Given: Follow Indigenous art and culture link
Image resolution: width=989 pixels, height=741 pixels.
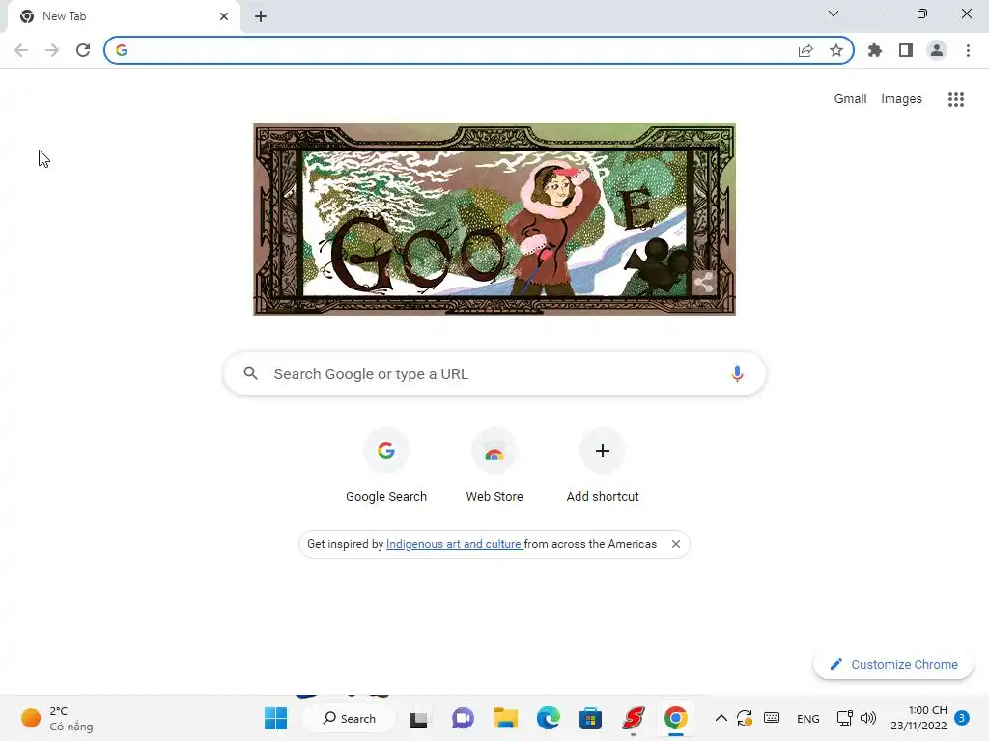Looking at the screenshot, I should (x=454, y=544).
